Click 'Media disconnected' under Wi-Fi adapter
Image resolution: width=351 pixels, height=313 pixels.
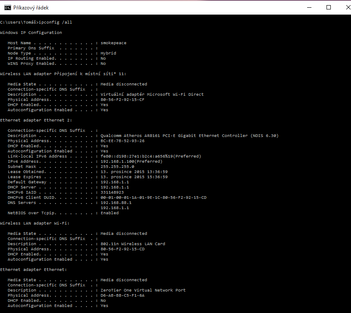tap(124, 234)
